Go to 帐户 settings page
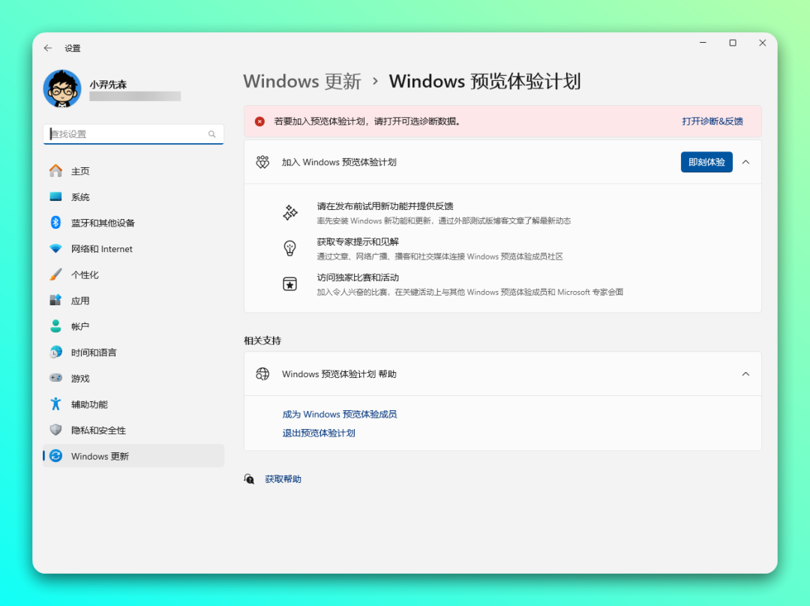 coord(80,326)
